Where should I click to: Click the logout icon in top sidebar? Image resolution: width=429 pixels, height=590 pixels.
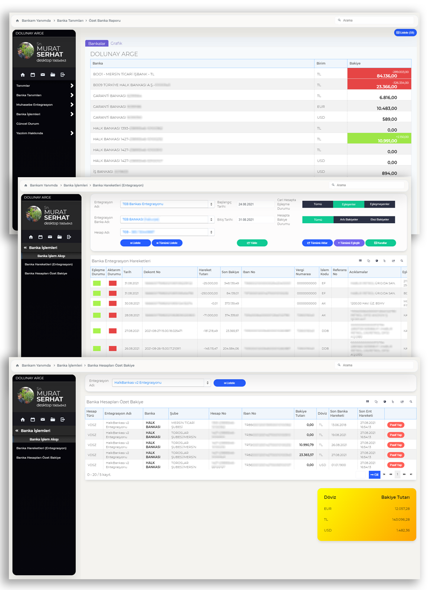(x=62, y=75)
